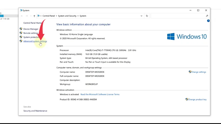Expand the address bar history dropdown
Screen dimensions: 221x124
(141, 16)
